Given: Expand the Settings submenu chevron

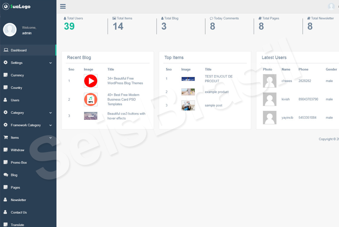Looking at the screenshot, I should point(51,63).
